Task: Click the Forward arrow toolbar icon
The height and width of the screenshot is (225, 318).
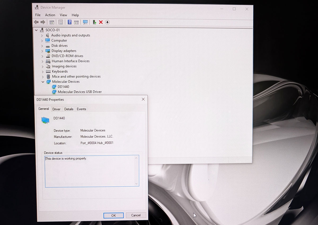Action: coord(43,22)
